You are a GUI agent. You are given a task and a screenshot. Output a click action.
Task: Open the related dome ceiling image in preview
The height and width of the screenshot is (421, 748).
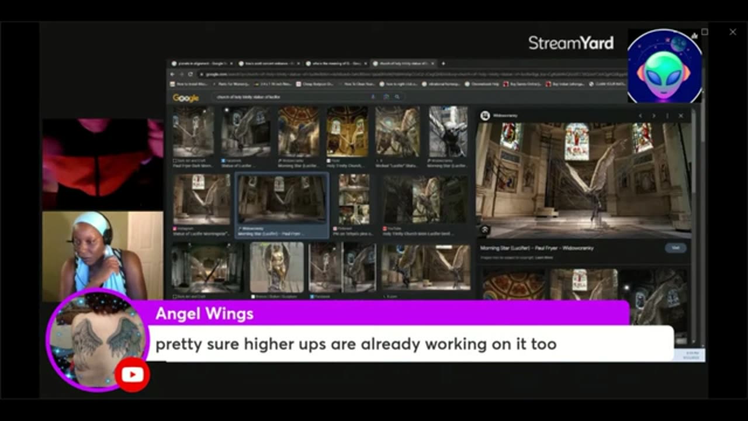click(x=514, y=284)
